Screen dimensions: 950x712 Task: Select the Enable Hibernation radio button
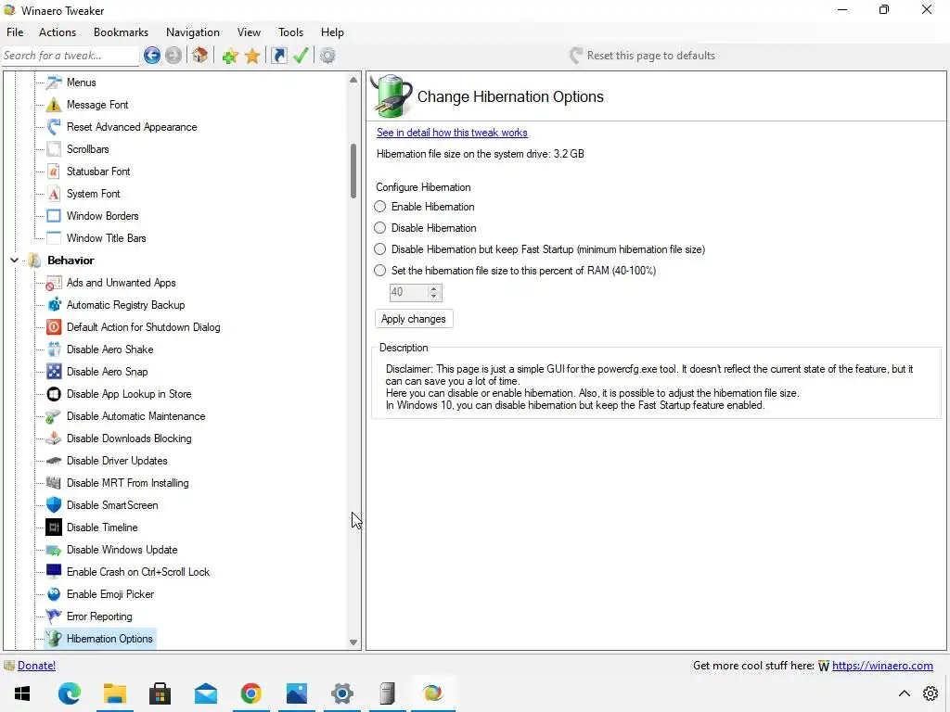[x=379, y=207]
